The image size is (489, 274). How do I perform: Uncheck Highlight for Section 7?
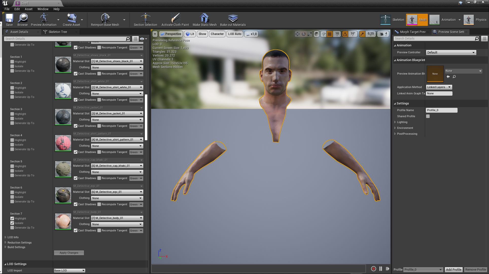[12, 218]
